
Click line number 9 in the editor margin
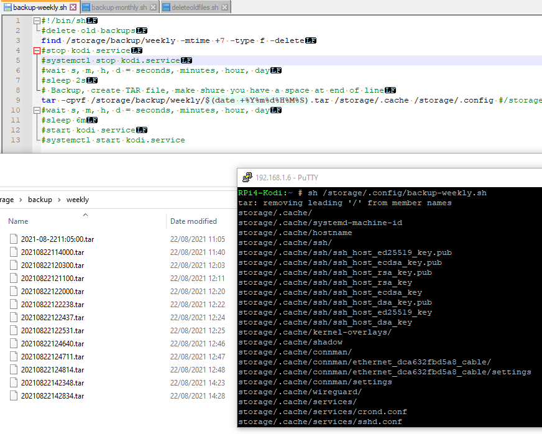18,100
